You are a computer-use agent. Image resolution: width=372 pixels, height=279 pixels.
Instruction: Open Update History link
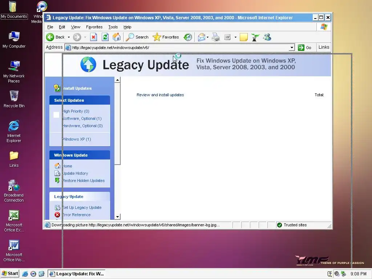coord(75,173)
